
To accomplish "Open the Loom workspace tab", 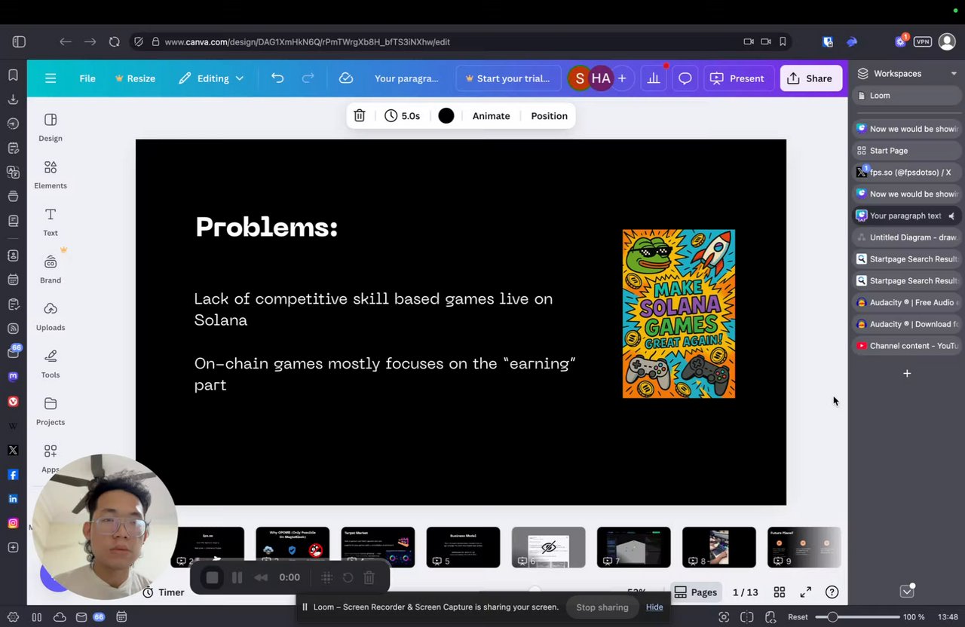I will 906,96.
